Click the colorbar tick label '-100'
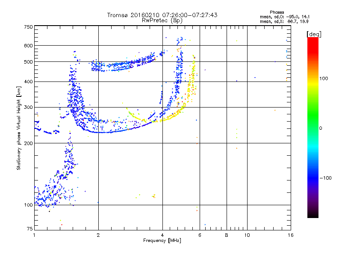The width and height of the screenshot is (342, 256). (x=326, y=178)
